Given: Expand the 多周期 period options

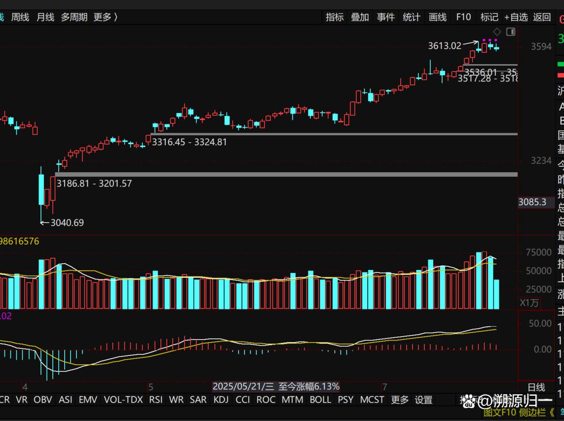Looking at the screenshot, I should [x=74, y=17].
